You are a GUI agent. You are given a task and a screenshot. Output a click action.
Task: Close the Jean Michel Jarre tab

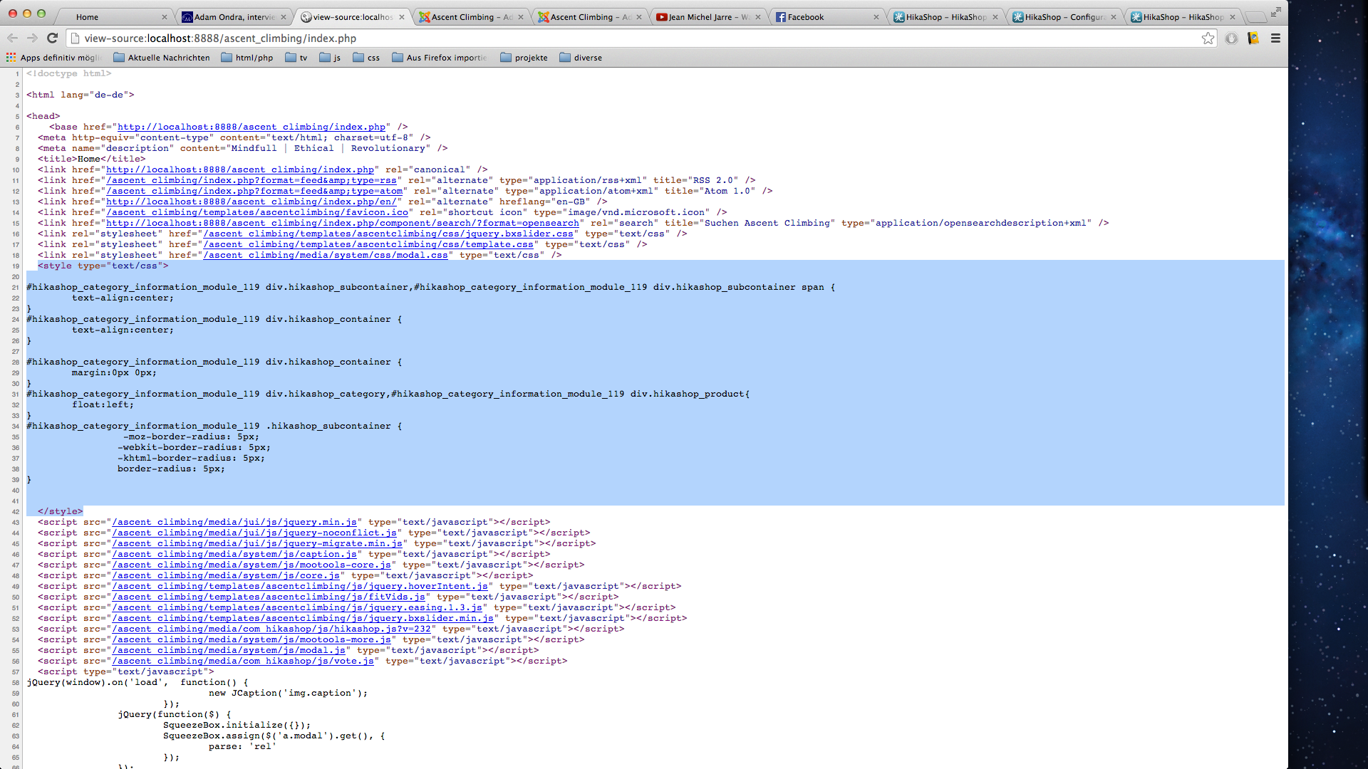pyautogui.click(x=758, y=17)
